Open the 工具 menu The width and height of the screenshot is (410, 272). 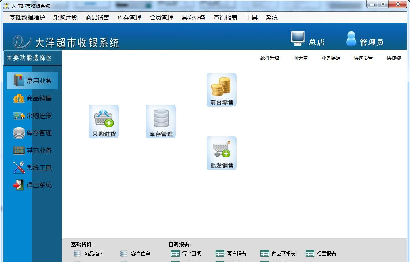(x=252, y=17)
